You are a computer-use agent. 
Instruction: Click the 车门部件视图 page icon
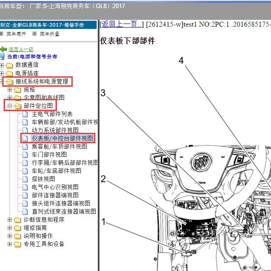click(25, 154)
